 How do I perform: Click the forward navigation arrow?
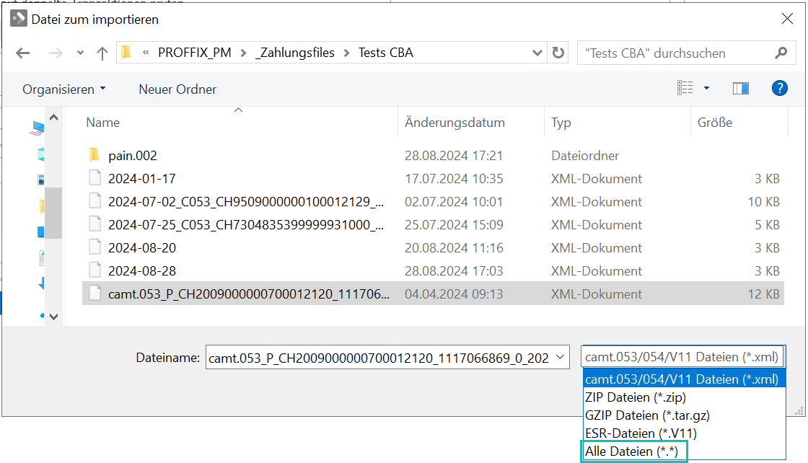point(56,53)
